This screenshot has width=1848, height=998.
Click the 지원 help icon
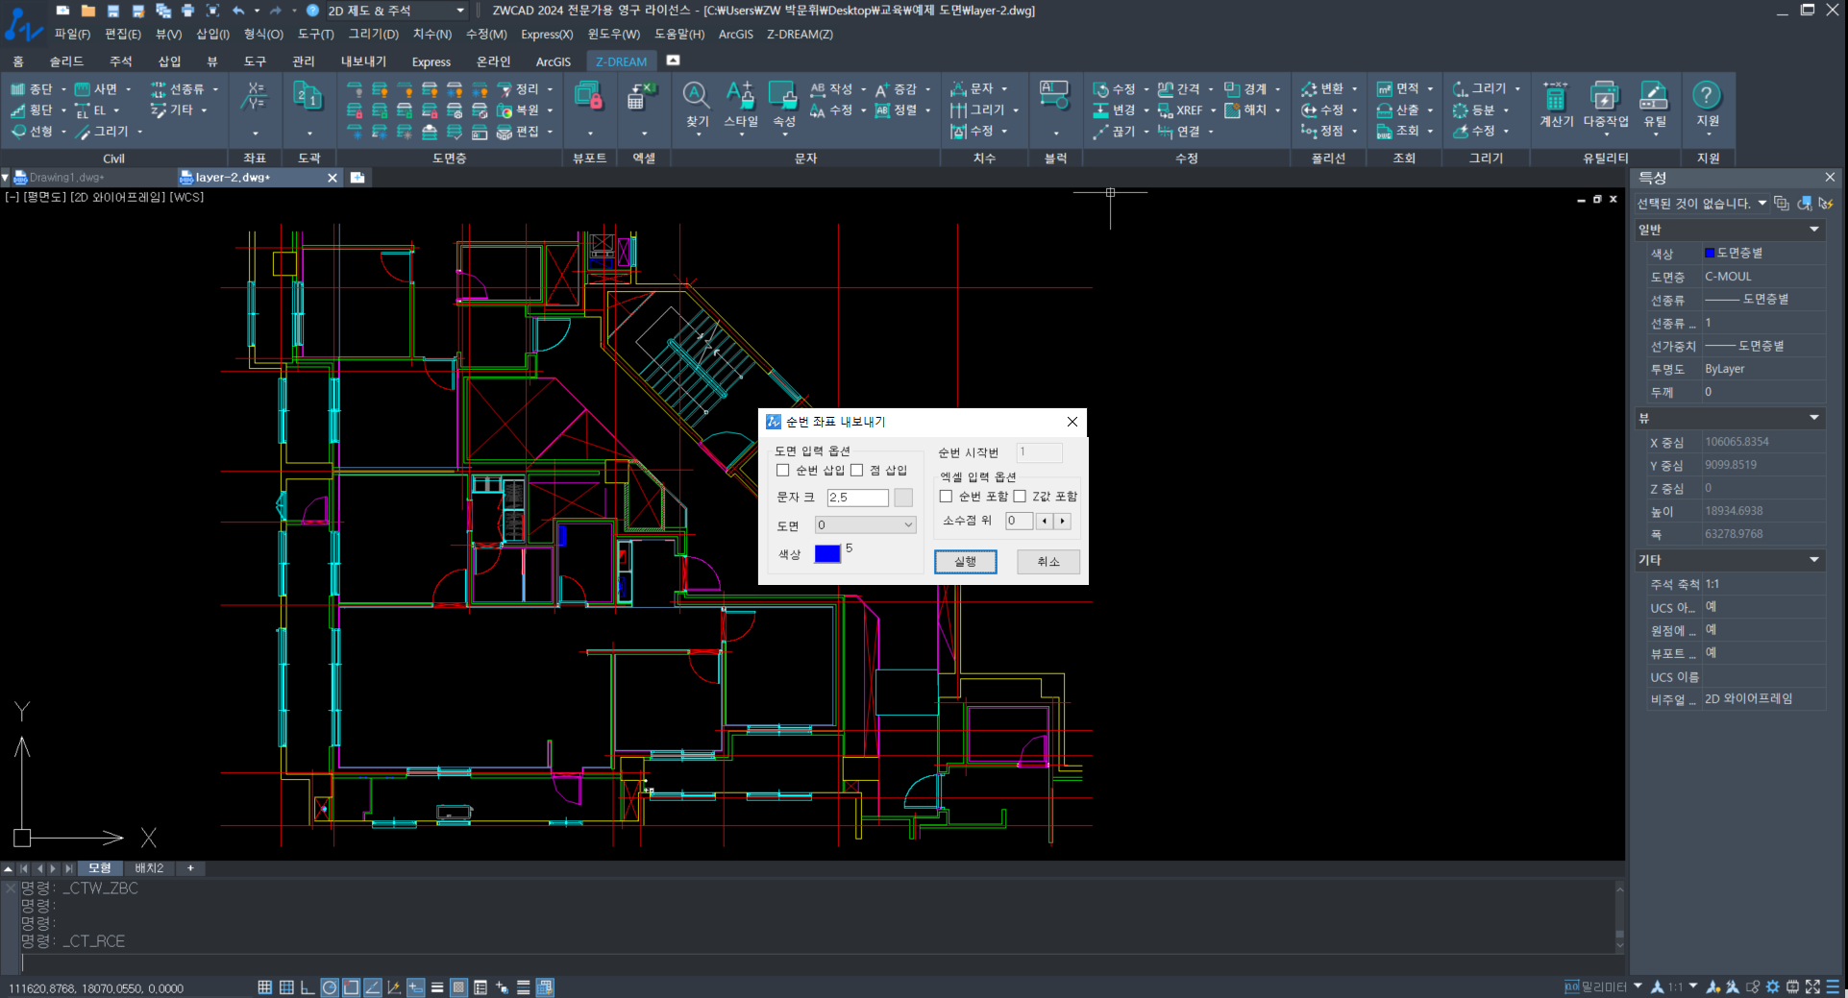(x=1707, y=96)
